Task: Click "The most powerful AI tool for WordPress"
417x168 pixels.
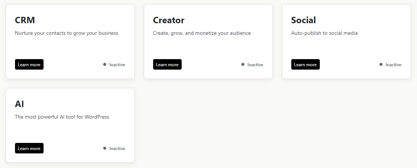Action: (x=62, y=117)
